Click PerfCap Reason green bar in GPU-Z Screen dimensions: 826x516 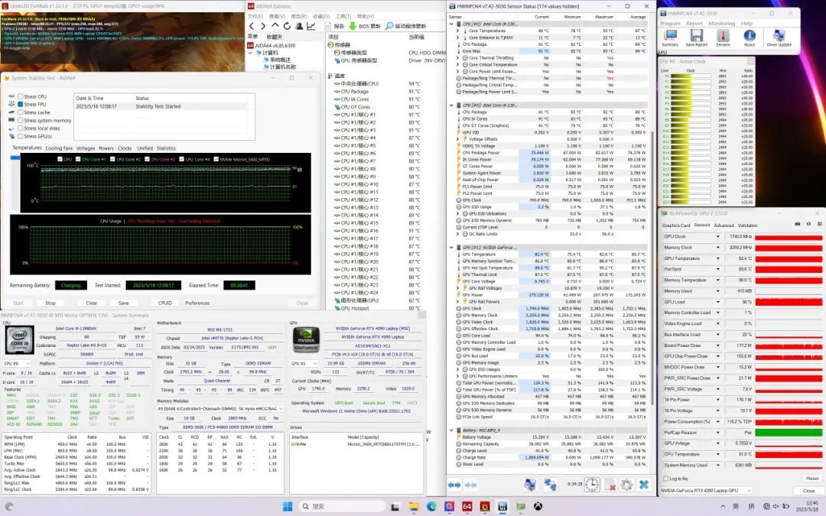(x=788, y=432)
